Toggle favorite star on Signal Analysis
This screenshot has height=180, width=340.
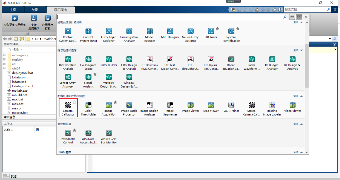pyautogui.click(x=95, y=74)
